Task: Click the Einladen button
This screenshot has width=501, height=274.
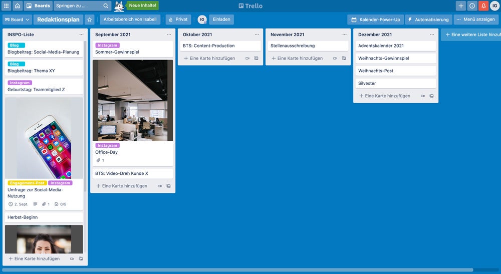Action: point(221,20)
